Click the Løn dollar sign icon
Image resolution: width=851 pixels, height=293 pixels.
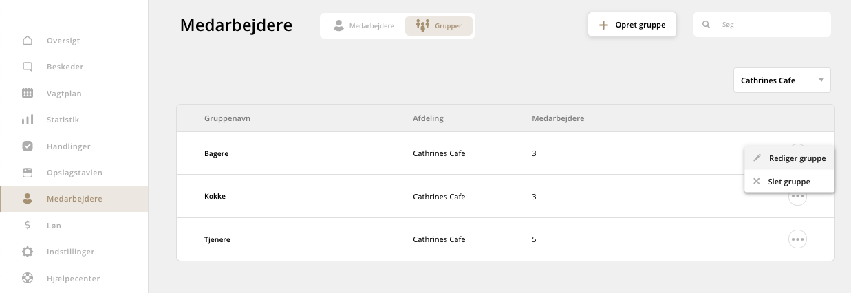(x=28, y=225)
